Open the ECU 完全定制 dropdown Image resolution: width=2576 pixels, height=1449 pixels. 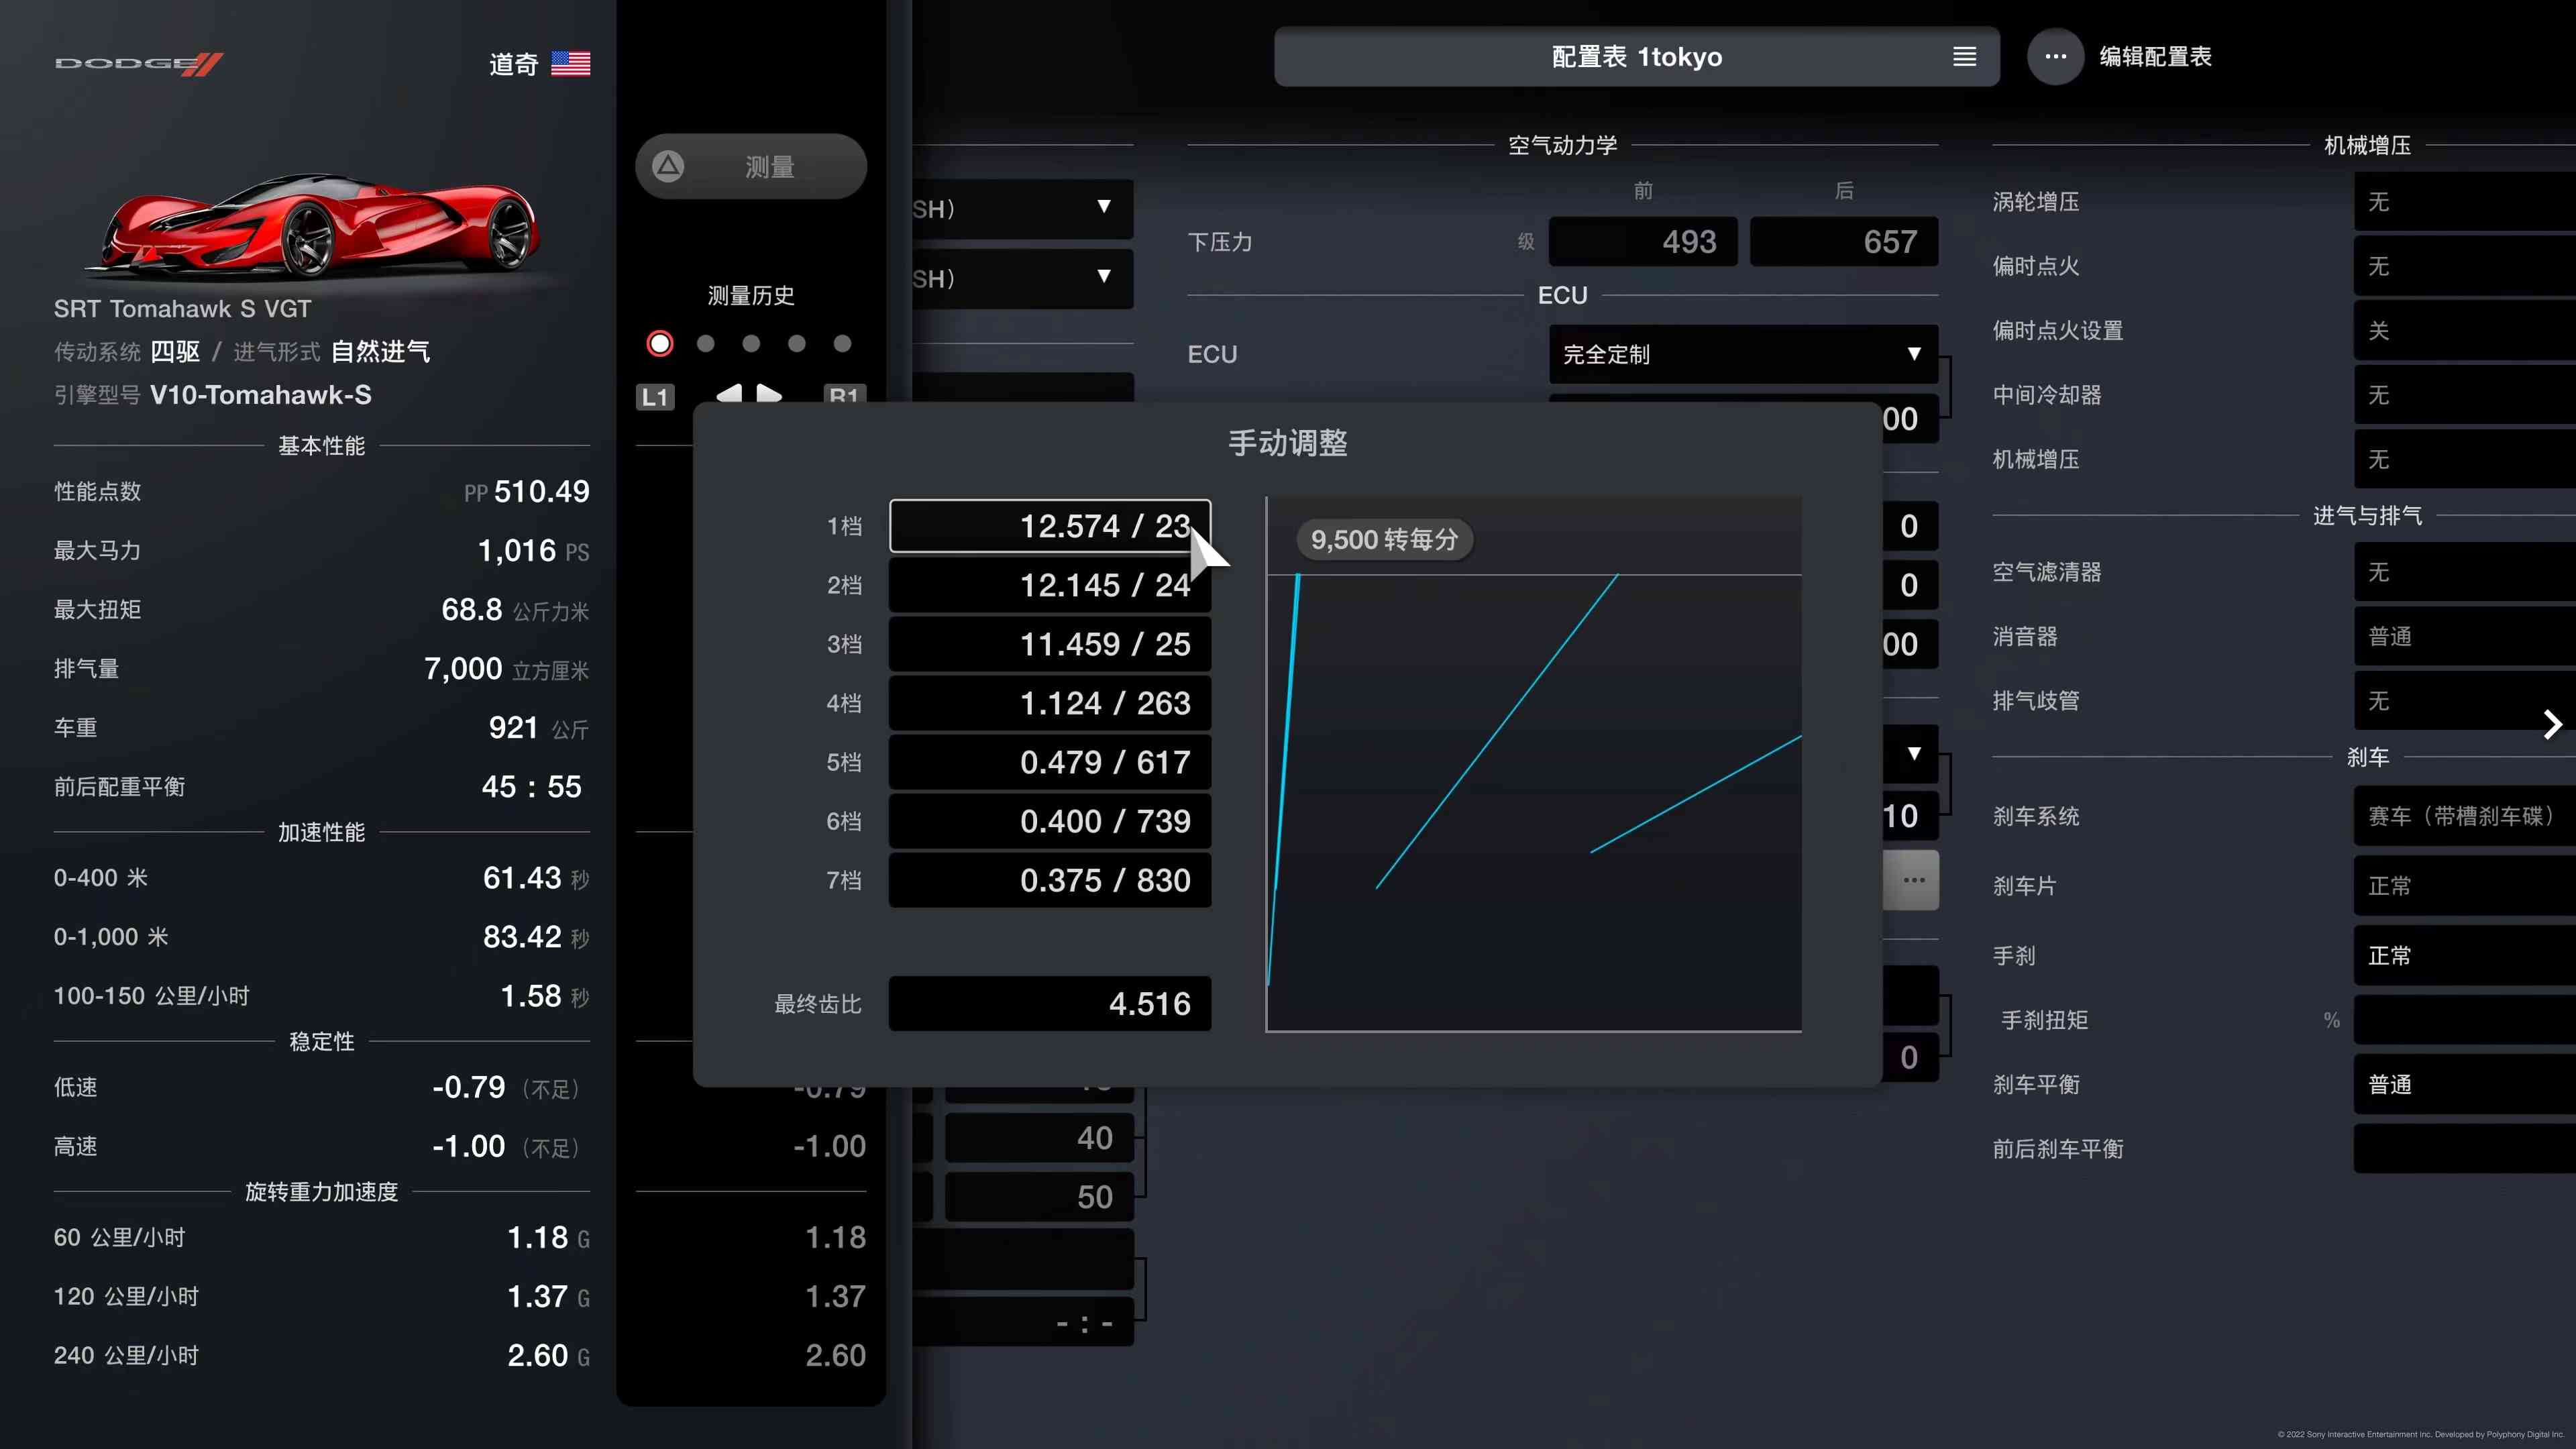1743,354
